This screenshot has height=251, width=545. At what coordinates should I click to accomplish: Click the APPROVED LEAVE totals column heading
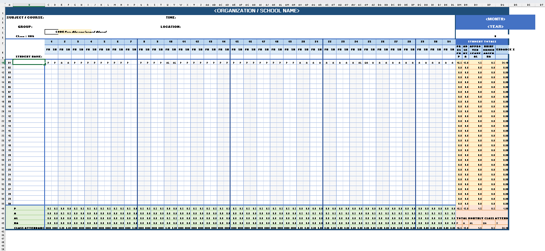pos(475,49)
